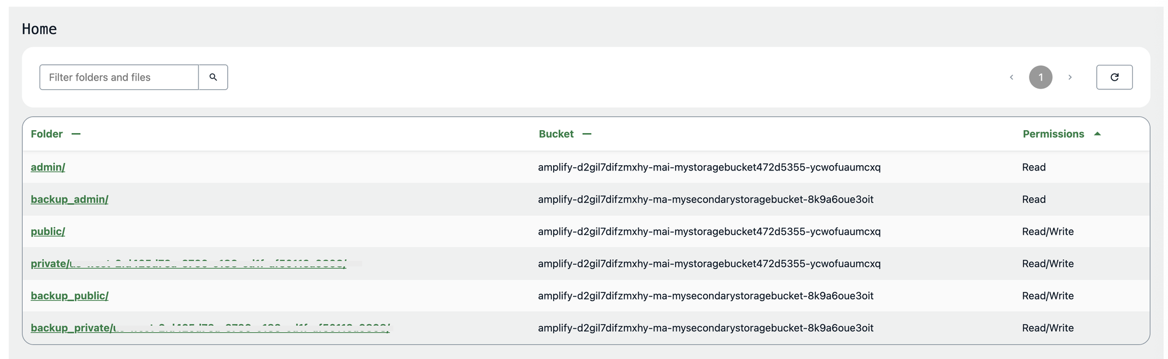Open the backup_private/ folder link
The width and height of the screenshot is (1168, 359).
210,327
